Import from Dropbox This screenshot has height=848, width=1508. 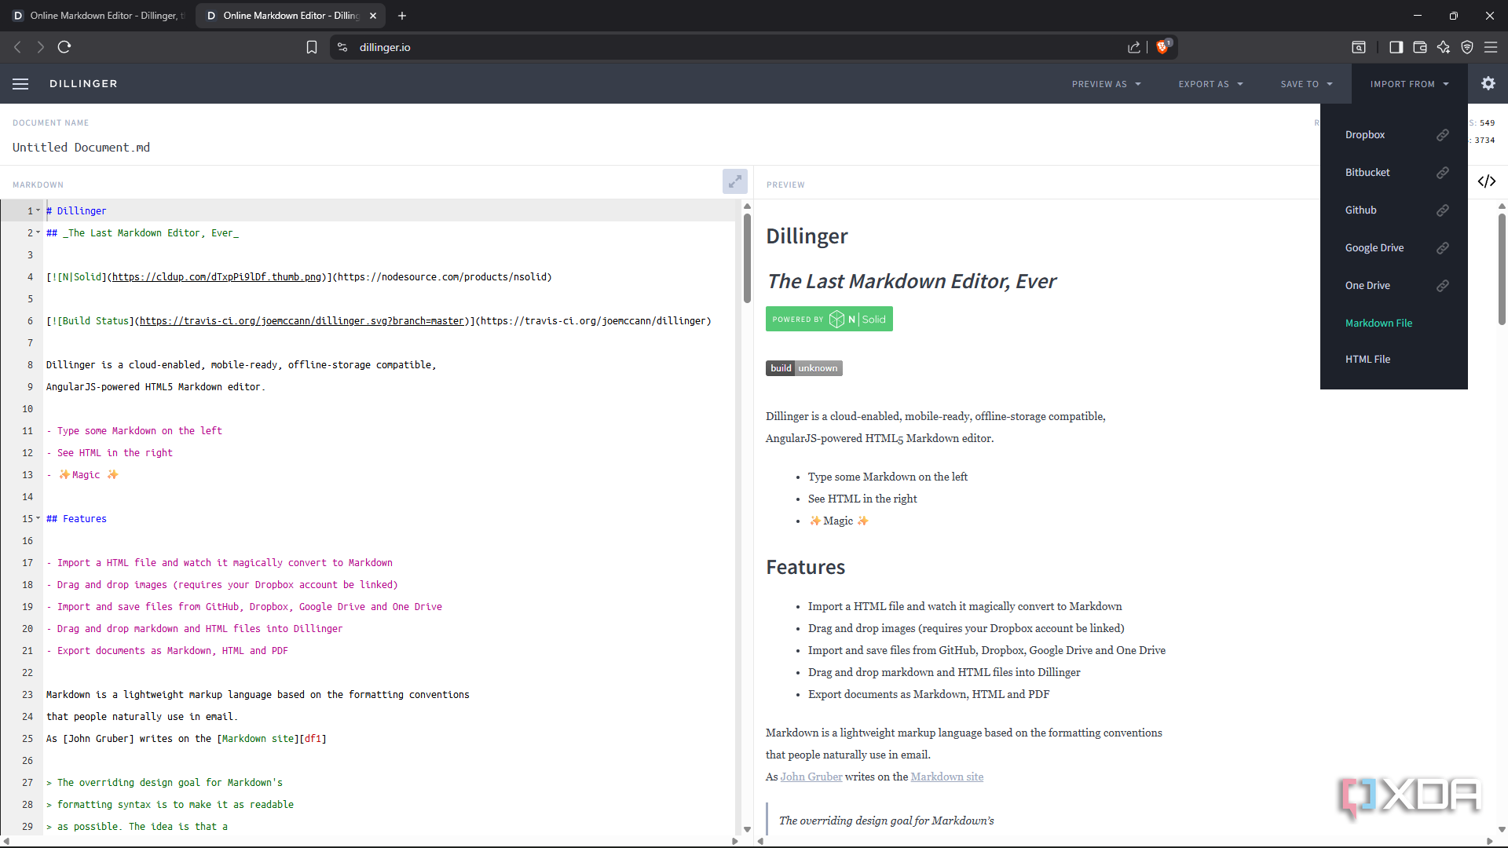(x=1365, y=135)
